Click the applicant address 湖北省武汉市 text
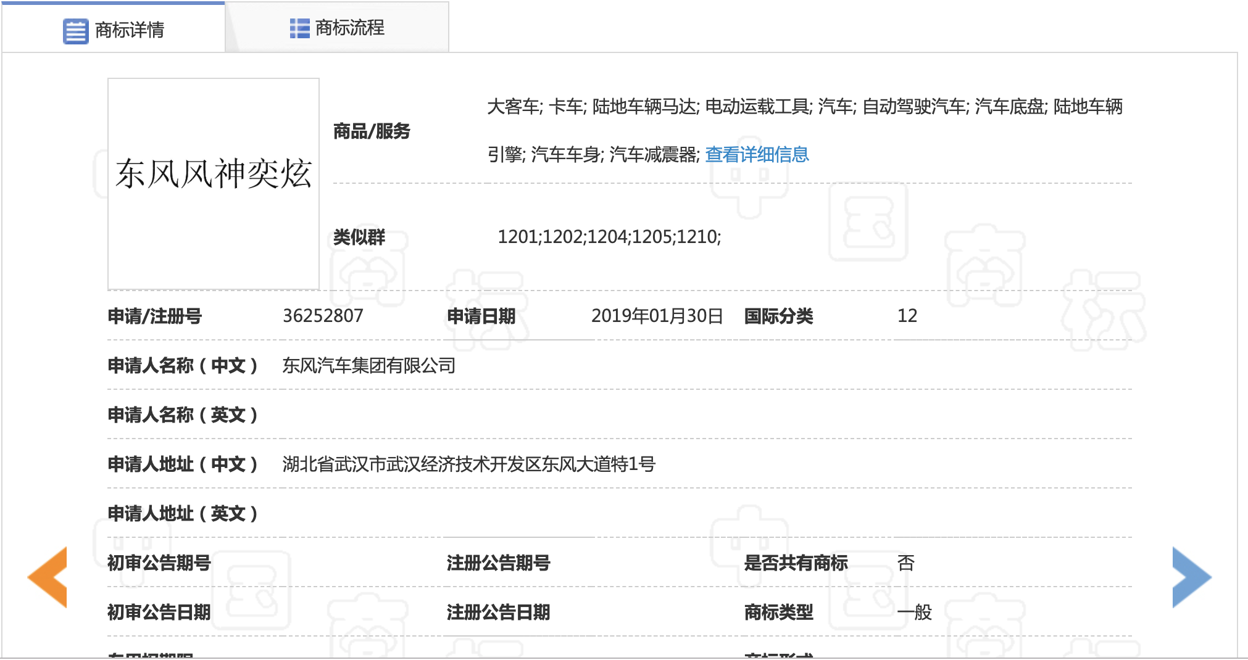The image size is (1248, 660). point(469,464)
